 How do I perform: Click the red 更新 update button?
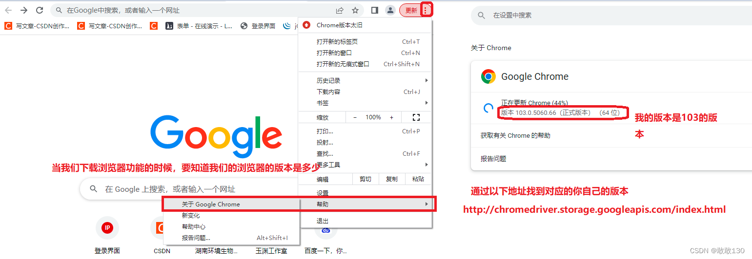(411, 10)
